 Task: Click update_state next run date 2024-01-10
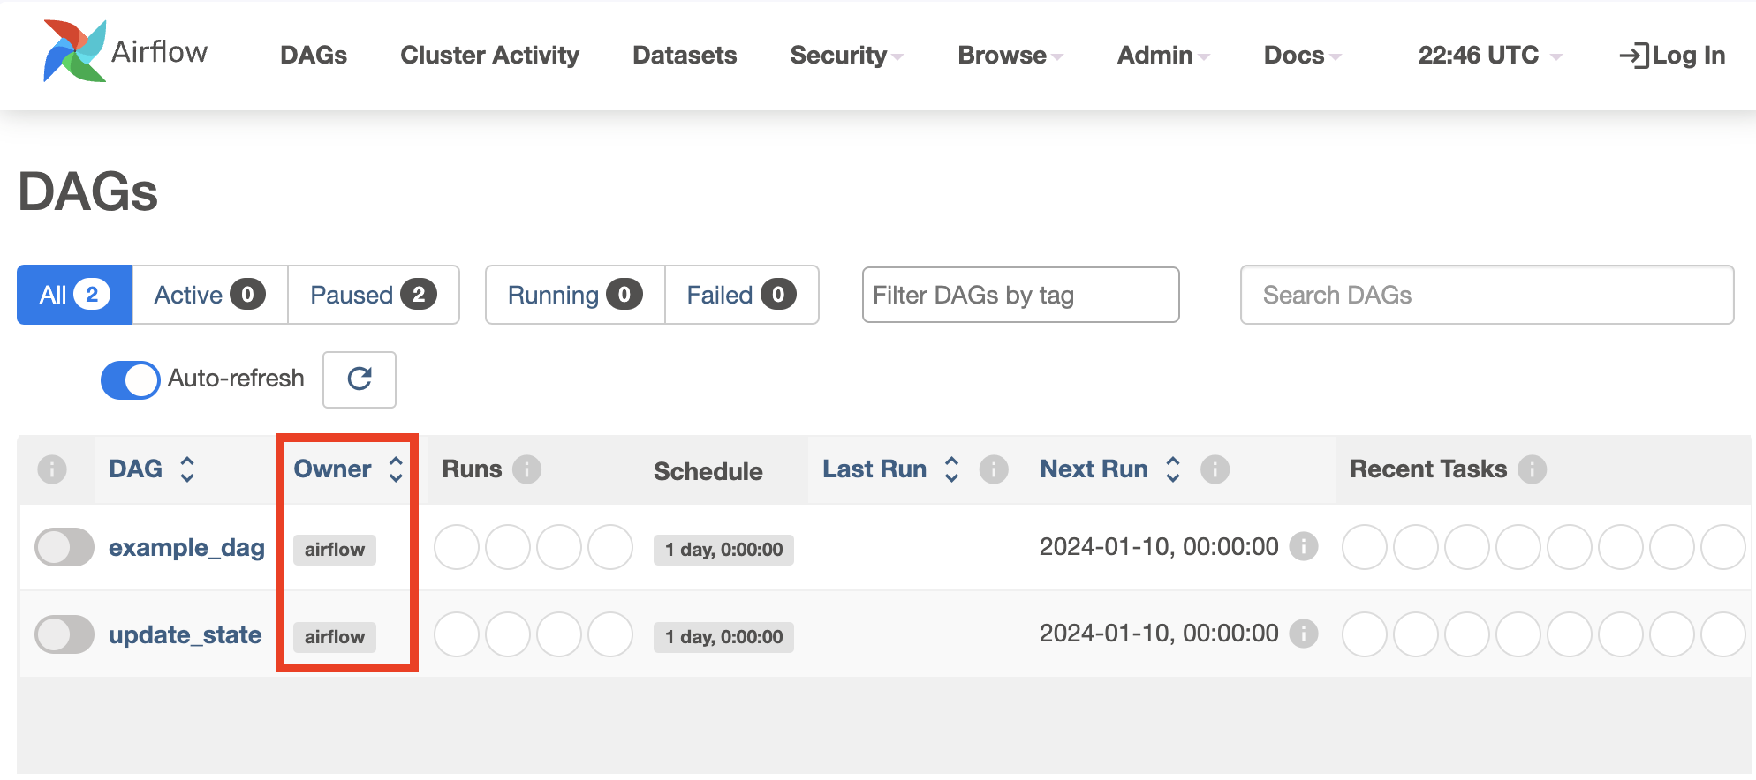click(1159, 634)
